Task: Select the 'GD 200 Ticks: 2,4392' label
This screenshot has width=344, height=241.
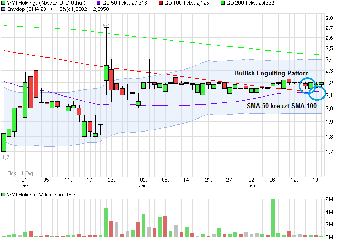Action: tap(250, 3)
